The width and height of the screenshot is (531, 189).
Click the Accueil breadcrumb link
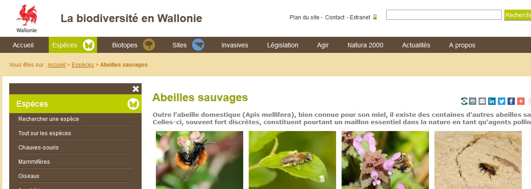click(x=57, y=65)
